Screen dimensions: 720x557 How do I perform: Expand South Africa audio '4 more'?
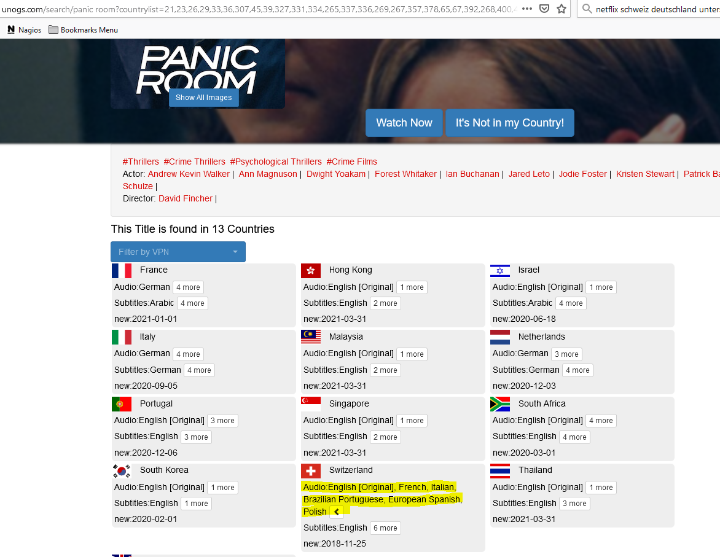pyautogui.click(x=601, y=421)
